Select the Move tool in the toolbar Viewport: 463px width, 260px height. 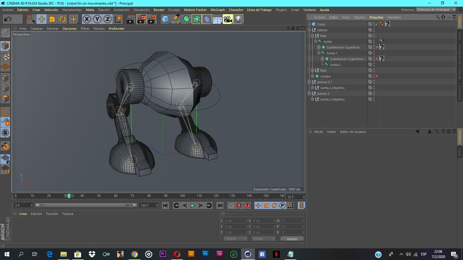pos(42,19)
